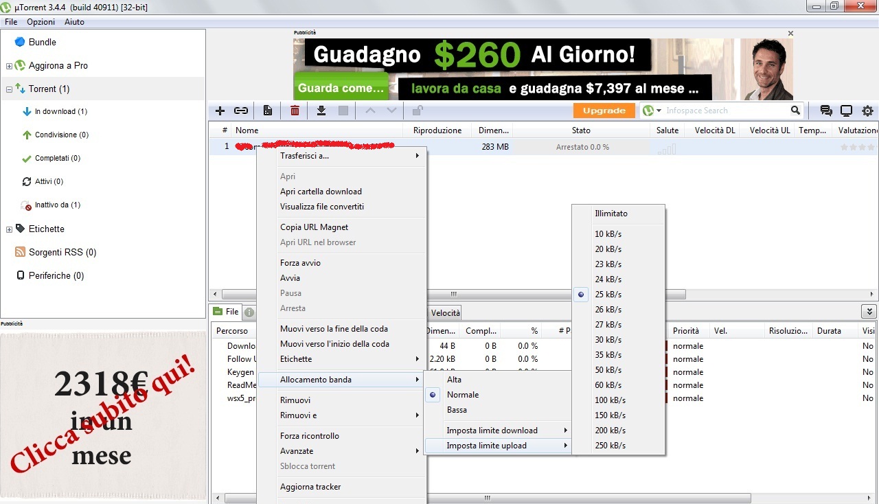Choose Illimitato upload limit

coord(611,214)
